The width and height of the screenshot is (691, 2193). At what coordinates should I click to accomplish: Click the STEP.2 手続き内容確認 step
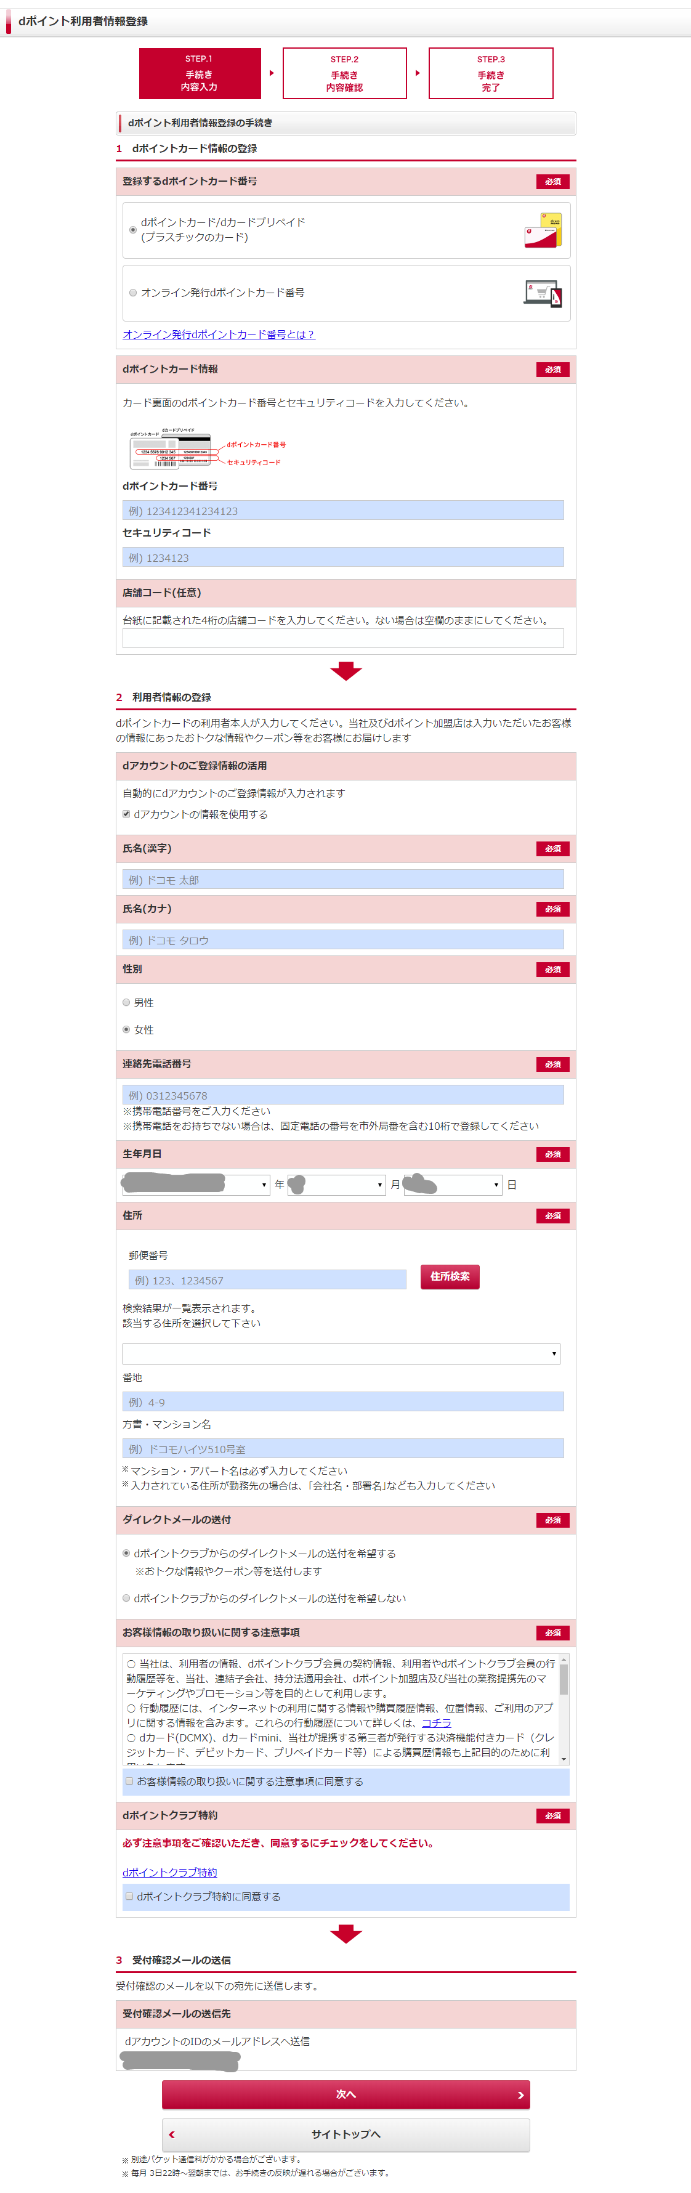click(x=345, y=74)
